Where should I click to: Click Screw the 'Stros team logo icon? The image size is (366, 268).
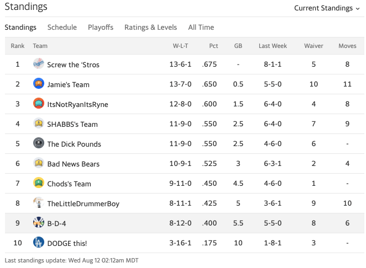coord(39,64)
